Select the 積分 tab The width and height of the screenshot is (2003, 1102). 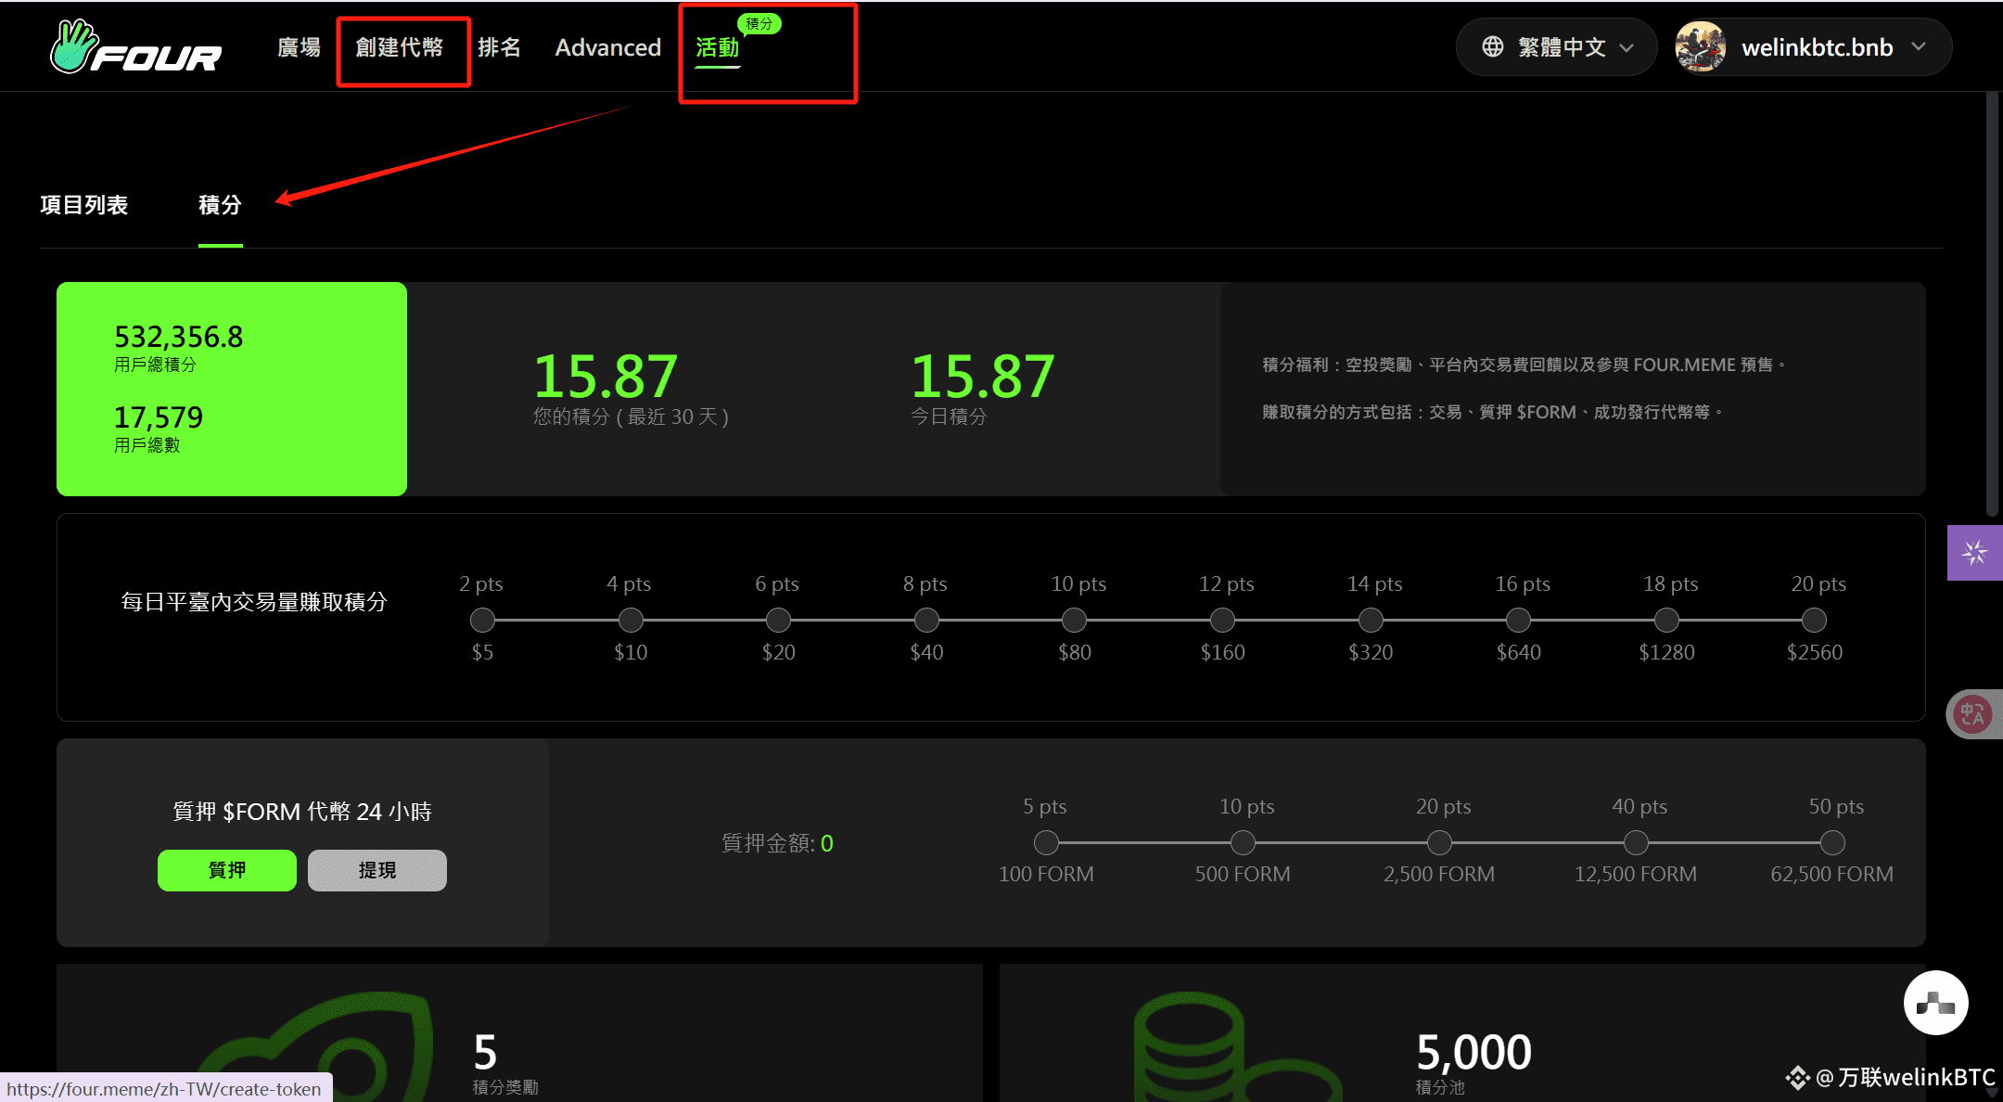pos(220,205)
